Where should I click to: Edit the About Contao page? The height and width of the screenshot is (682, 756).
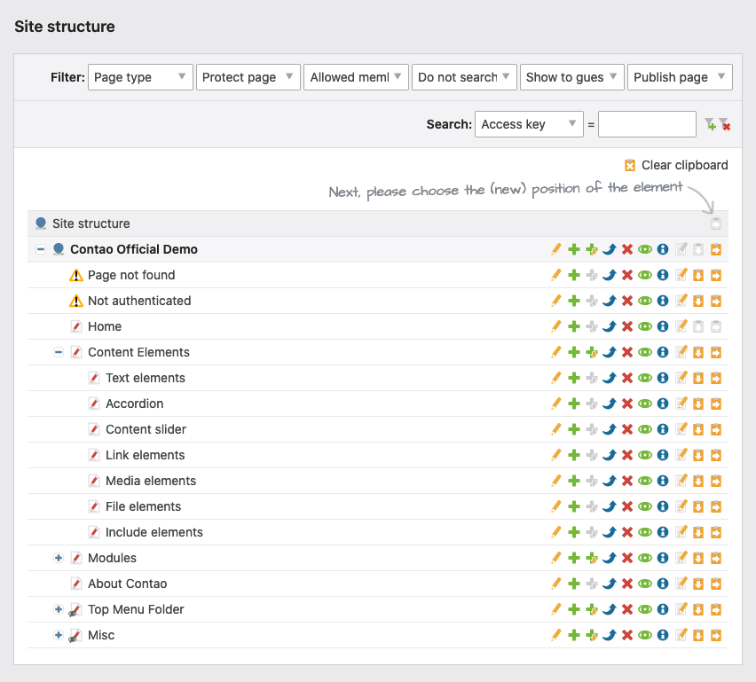556,584
